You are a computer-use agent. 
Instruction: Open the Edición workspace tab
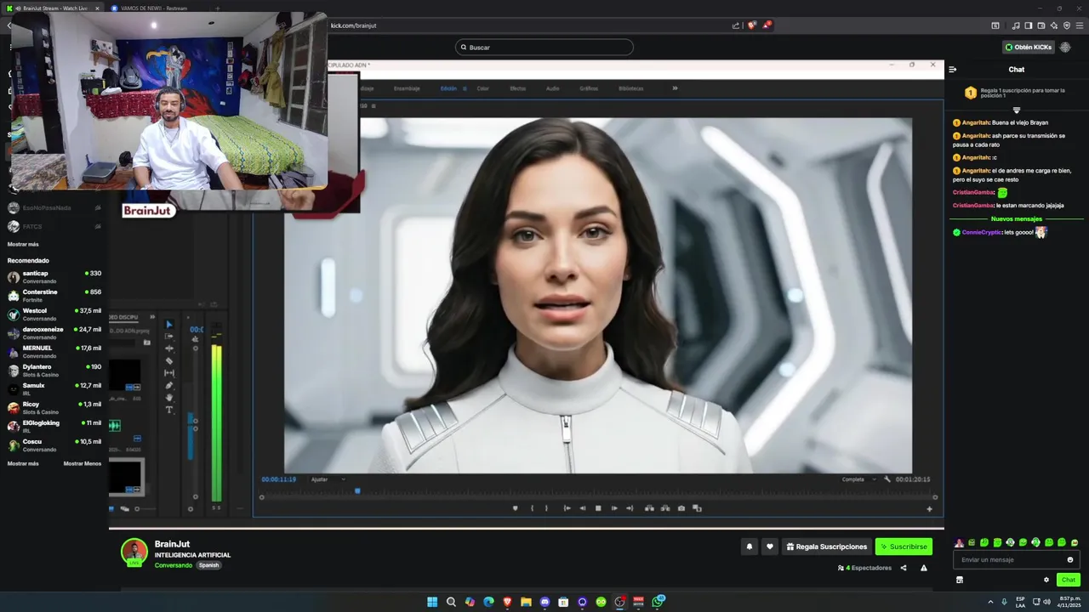coord(448,88)
